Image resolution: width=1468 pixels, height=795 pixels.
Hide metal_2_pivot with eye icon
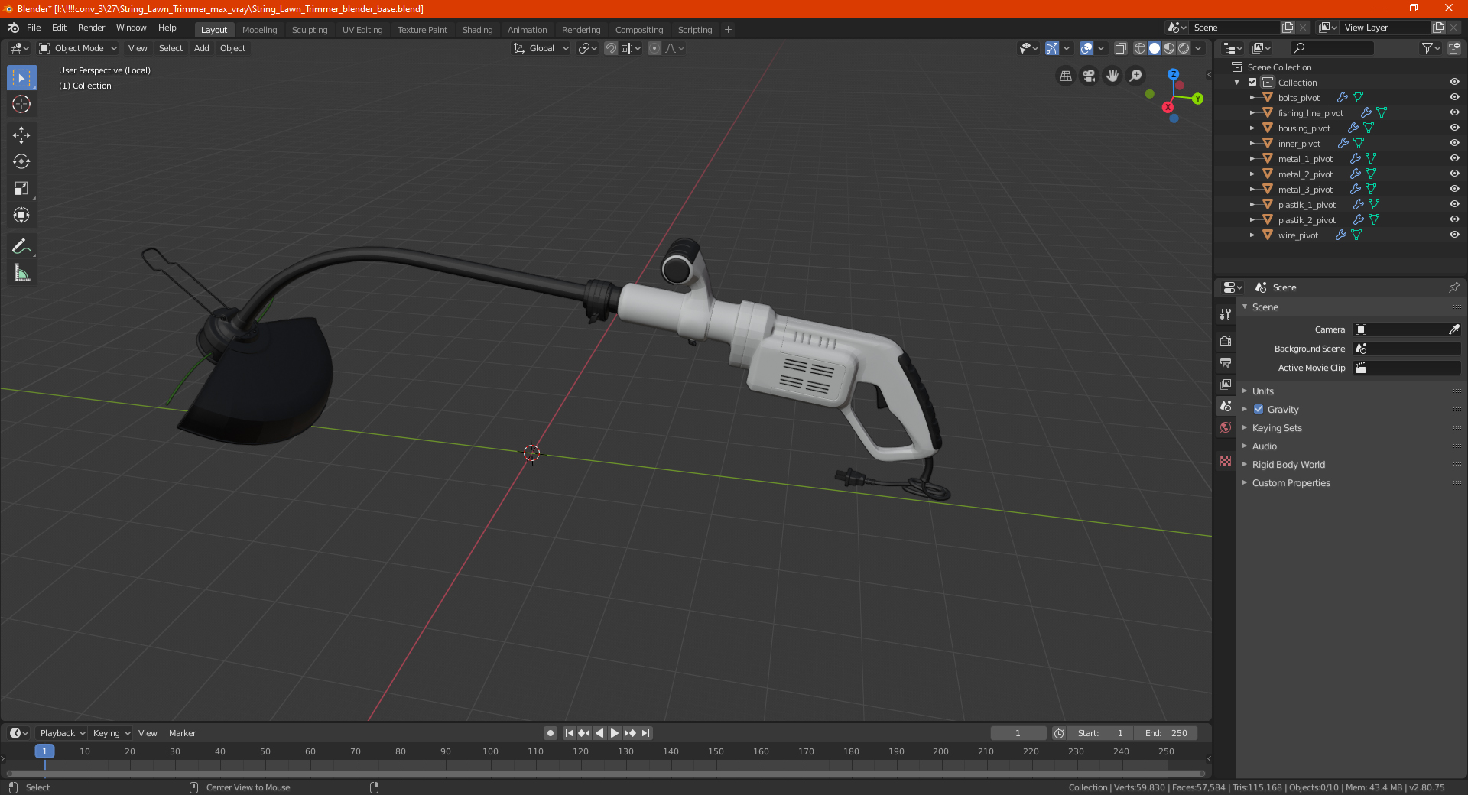point(1454,174)
